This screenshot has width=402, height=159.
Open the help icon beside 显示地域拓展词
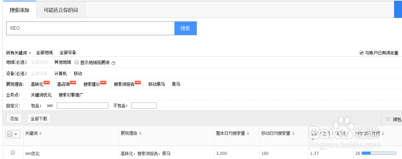tap(113, 63)
